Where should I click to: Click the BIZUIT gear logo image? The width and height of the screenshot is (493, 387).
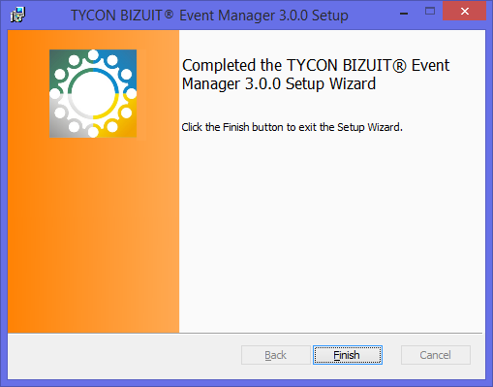click(x=93, y=93)
